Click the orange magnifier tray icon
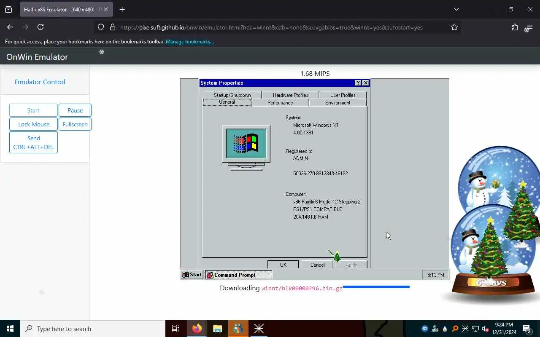 455,329
